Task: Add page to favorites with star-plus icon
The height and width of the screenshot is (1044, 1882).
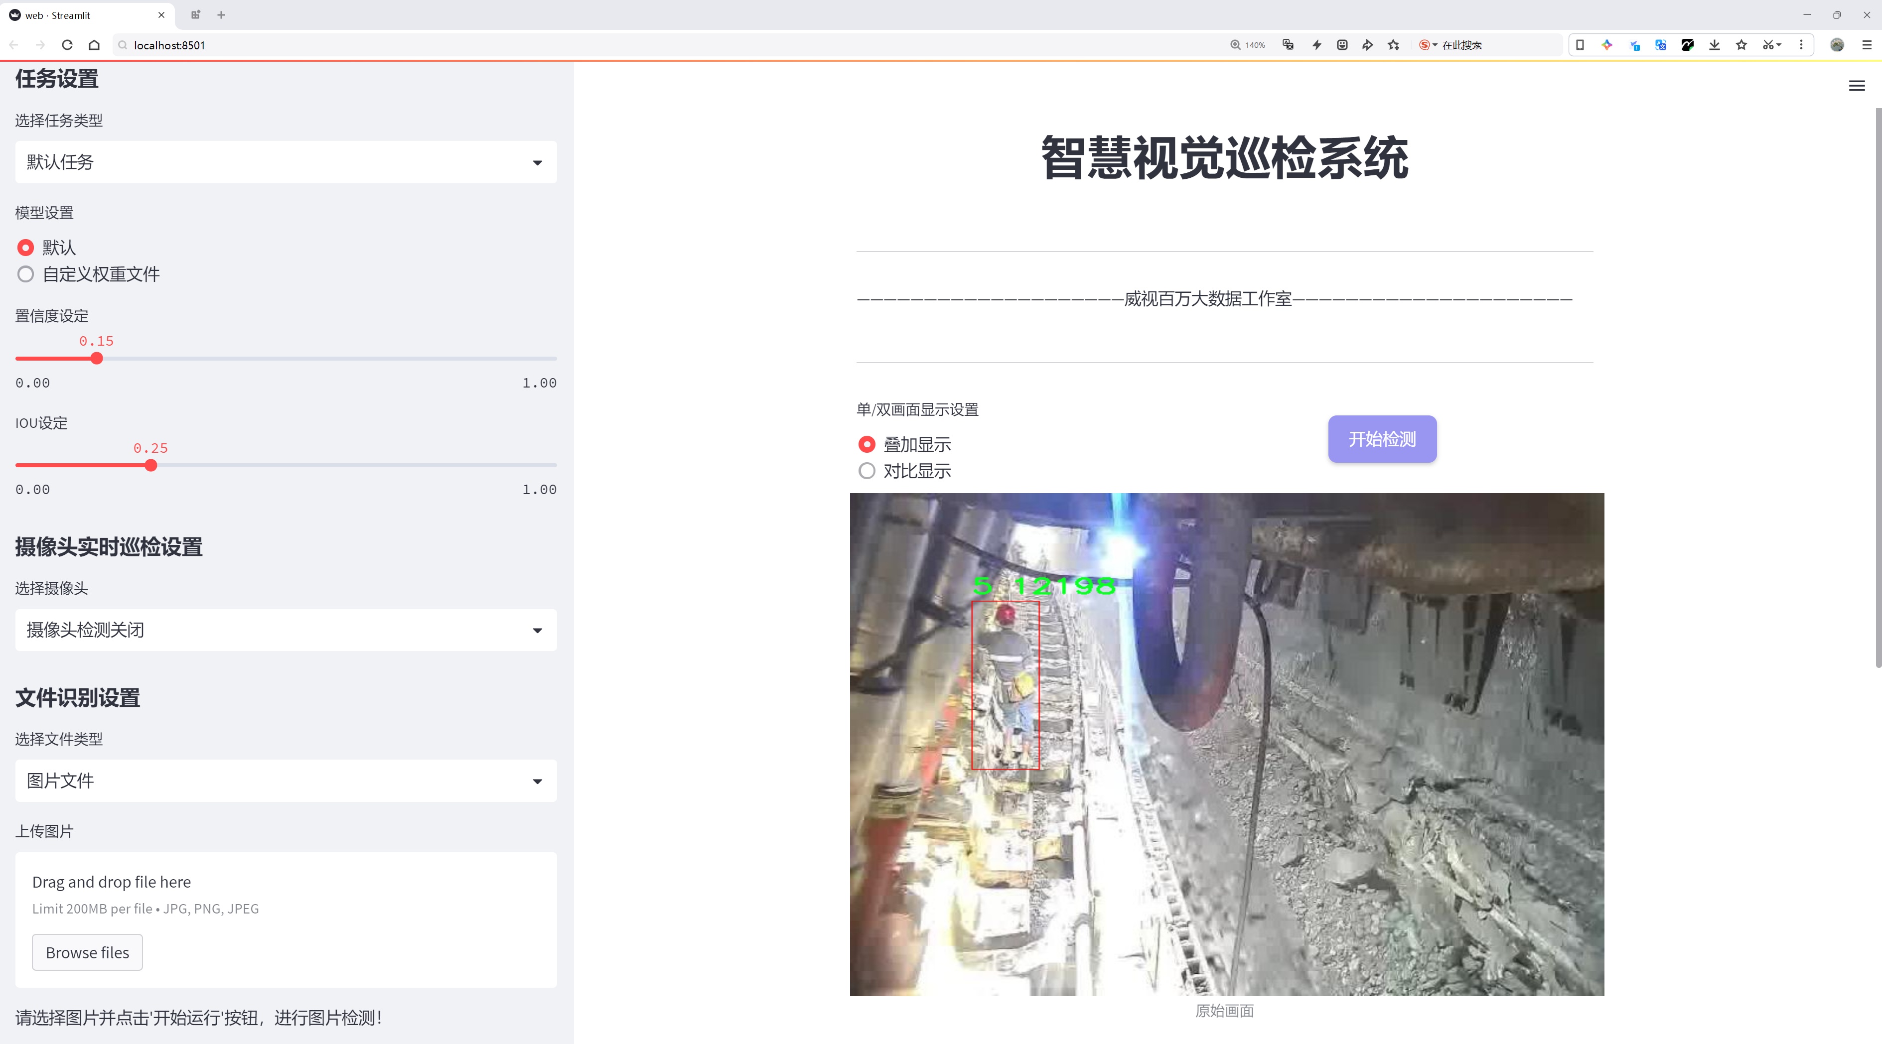Action: coord(1394,45)
